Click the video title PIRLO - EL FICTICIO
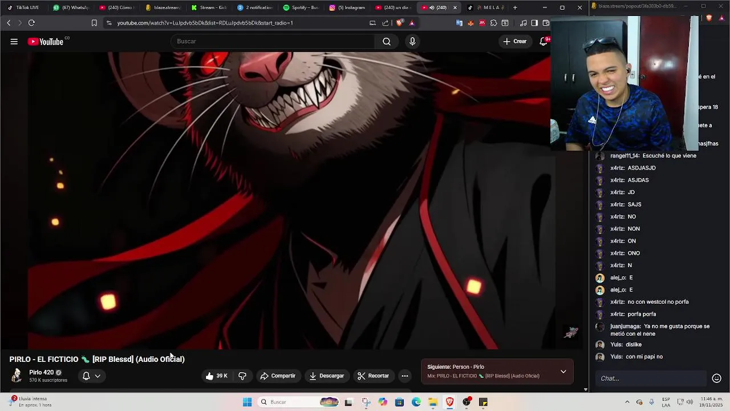The width and height of the screenshot is (730, 411). click(x=97, y=359)
